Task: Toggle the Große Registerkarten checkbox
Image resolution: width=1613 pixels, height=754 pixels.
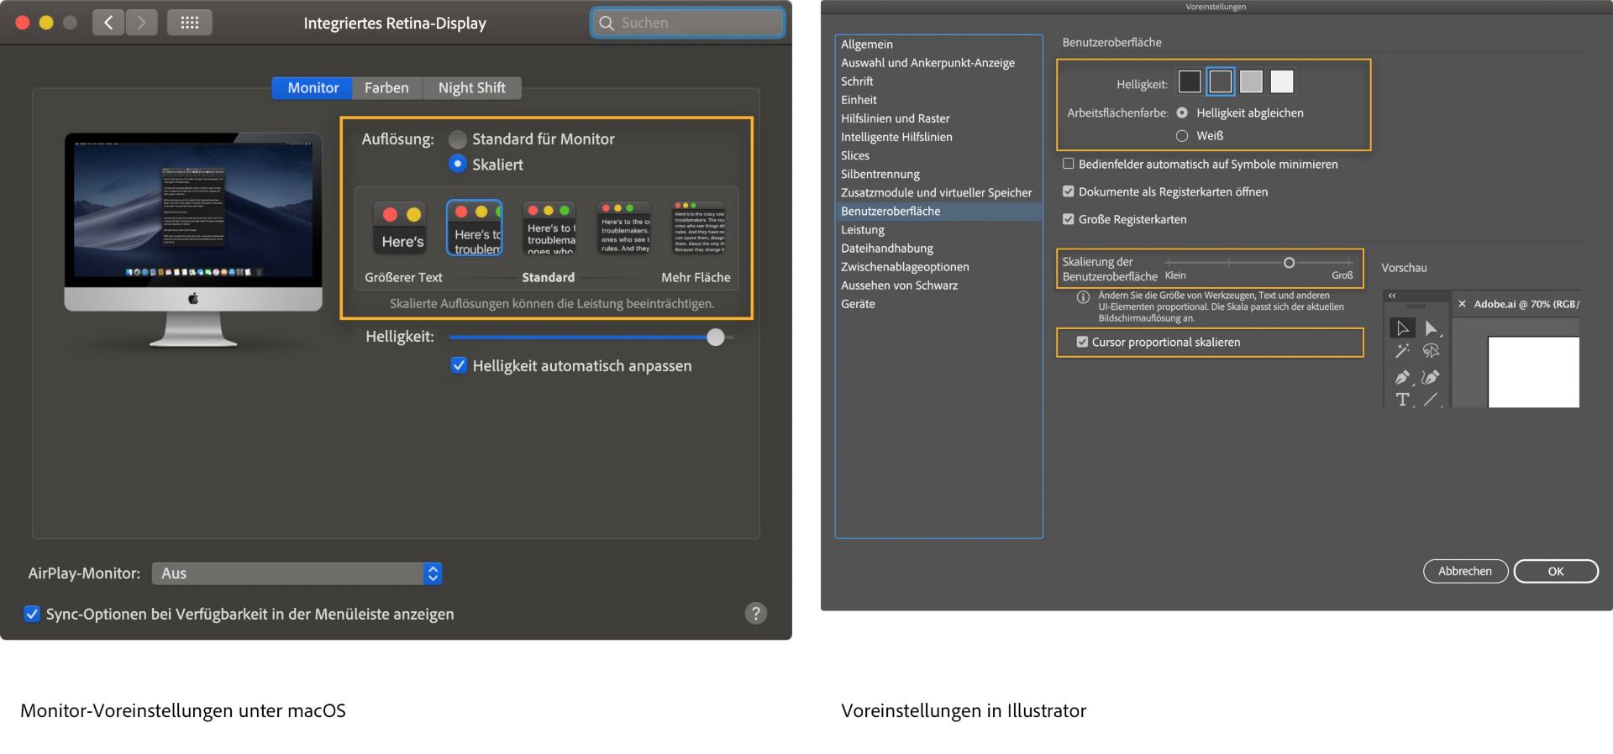Action: point(1069,219)
